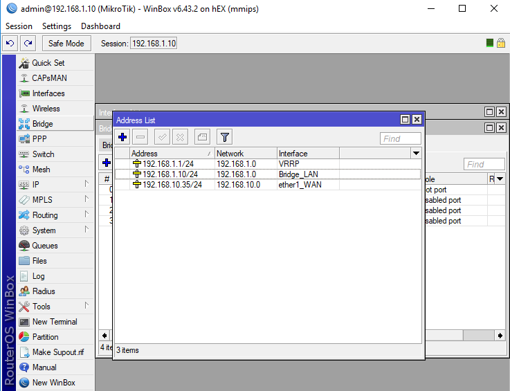Expand the MPLS submenu

(x=55, y=200)
